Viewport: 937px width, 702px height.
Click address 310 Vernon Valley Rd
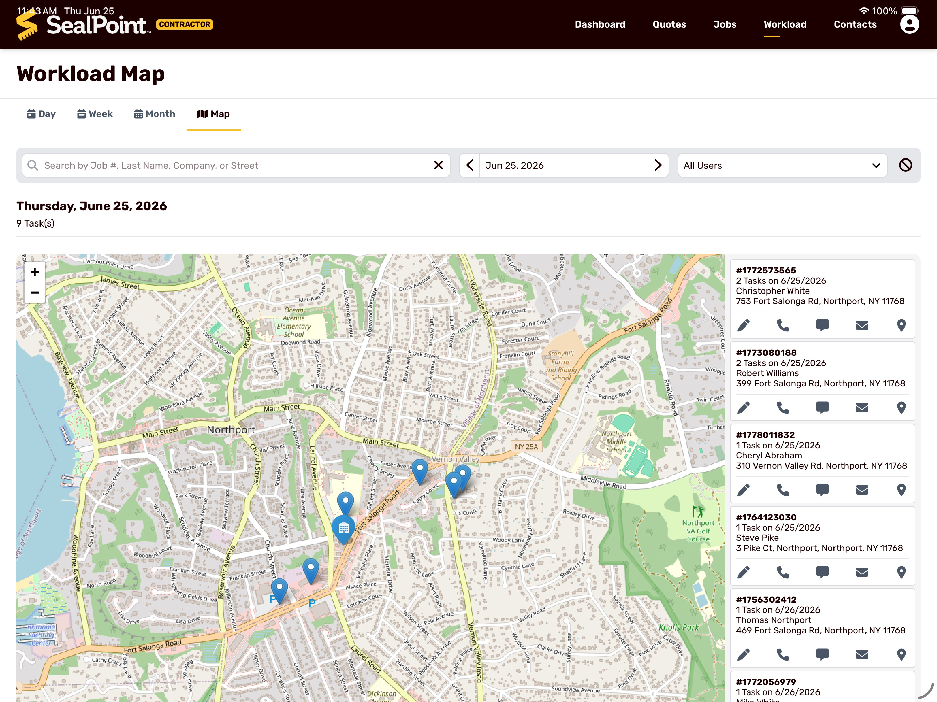coord(821,466)
